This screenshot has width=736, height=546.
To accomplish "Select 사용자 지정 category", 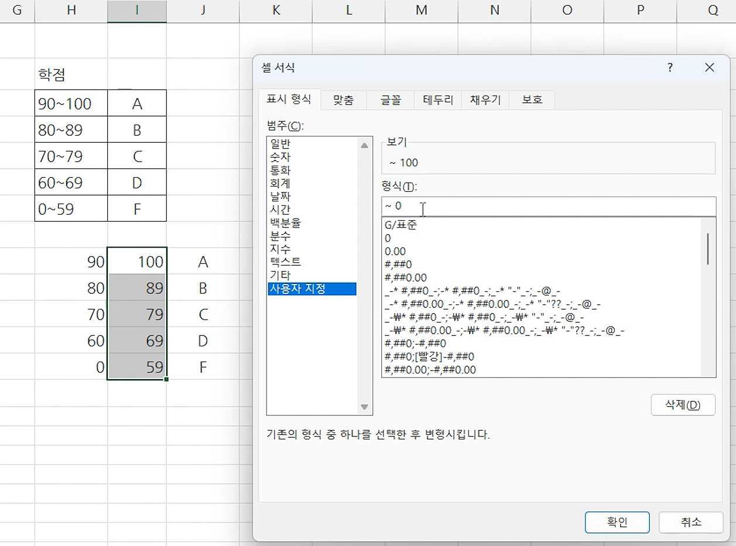I will click(x=312, y=289).
